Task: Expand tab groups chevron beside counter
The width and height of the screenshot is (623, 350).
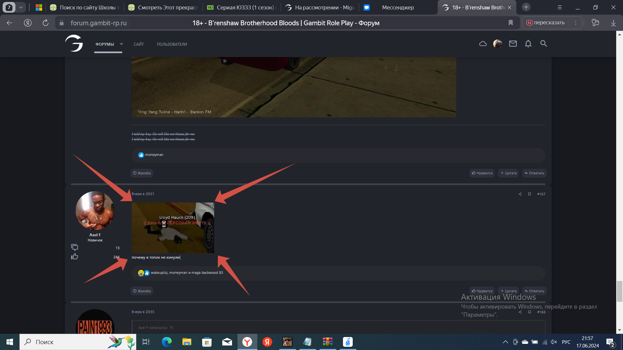Action: [x=21, y=7]
